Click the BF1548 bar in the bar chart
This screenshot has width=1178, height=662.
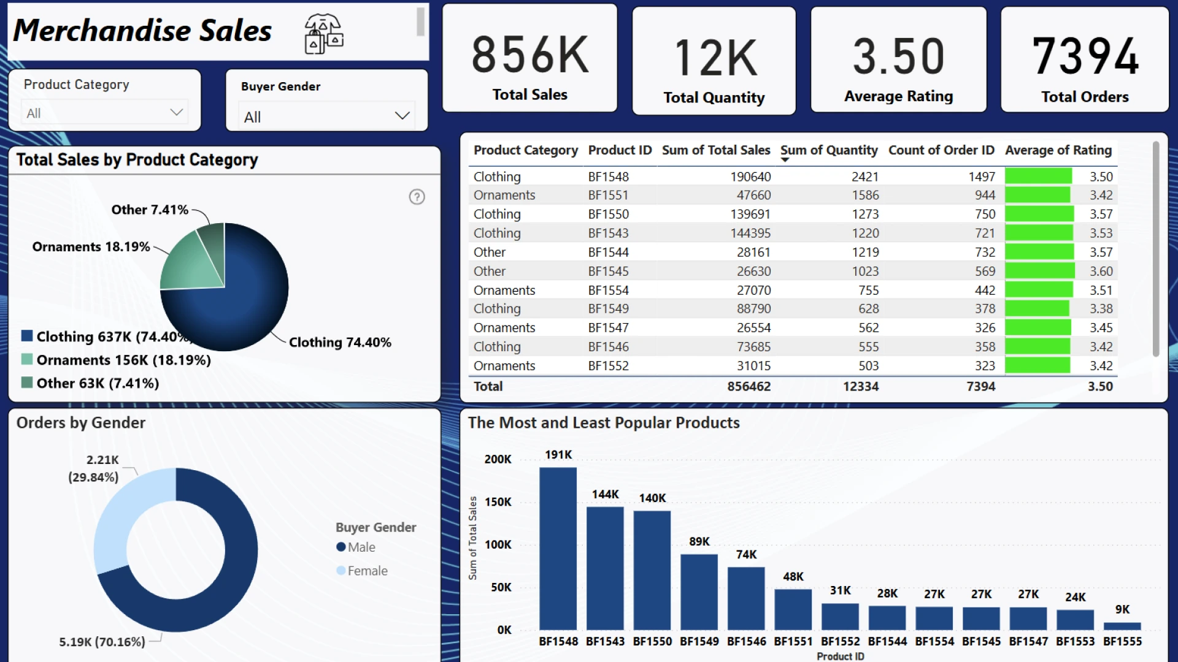pyautogui.click(x=558, y=549)
